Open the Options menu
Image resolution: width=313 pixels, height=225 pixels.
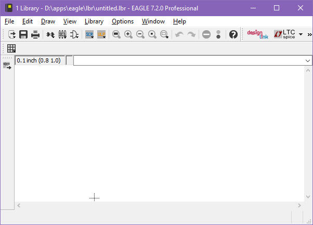(x=123, y=21)
